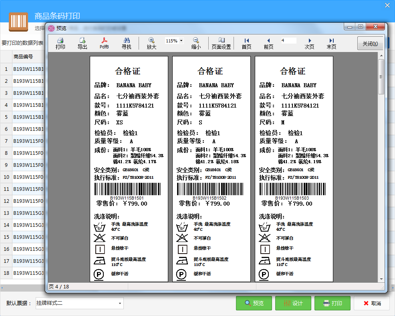The image size is (395, 316).
Task: Export to PDF with PdfB icon
Action: click(104, 43)
